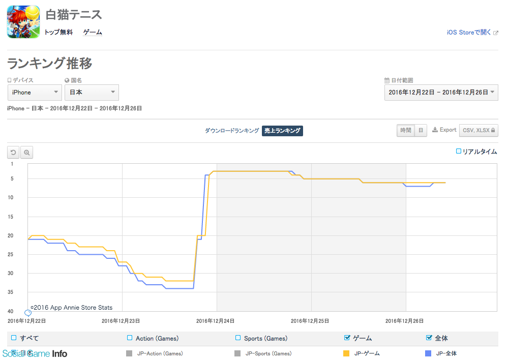Click the CSV, XLSX button
The image size is (508, 360).
(x=479, y=130)
